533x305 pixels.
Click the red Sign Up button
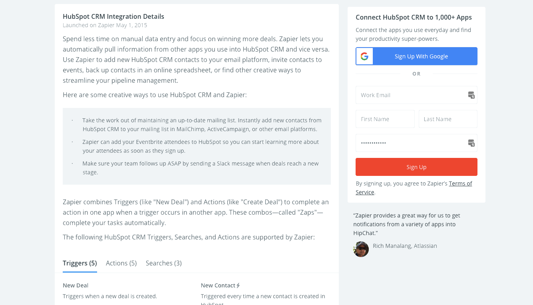tap(416, 167)
